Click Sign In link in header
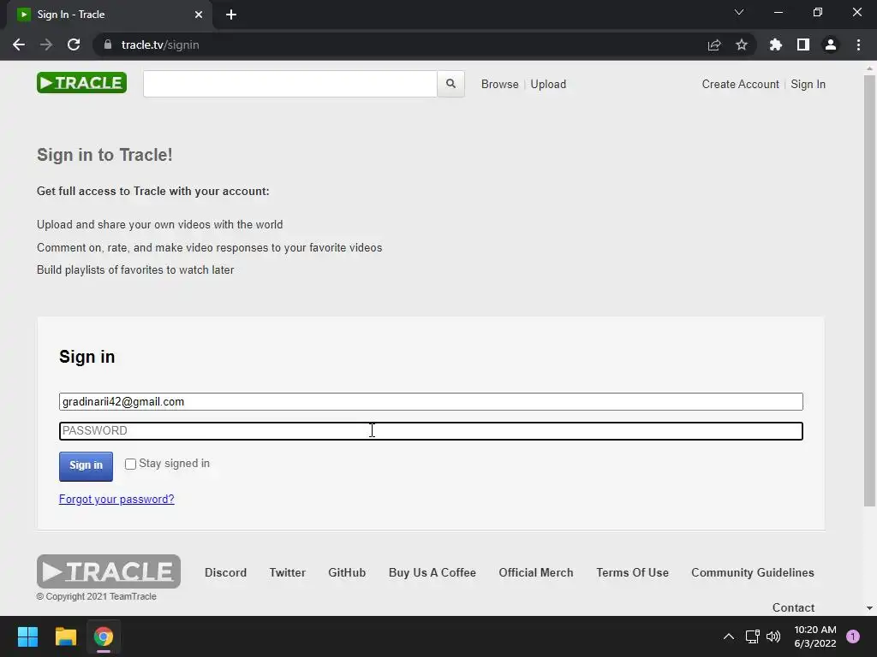This screenshot has height=657, width=877. click(x=808, y=84)
